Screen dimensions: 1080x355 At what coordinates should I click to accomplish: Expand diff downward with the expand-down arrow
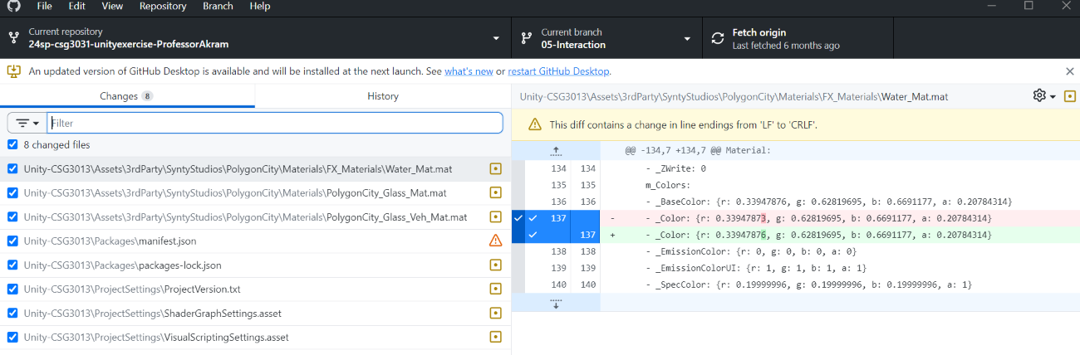556,303
